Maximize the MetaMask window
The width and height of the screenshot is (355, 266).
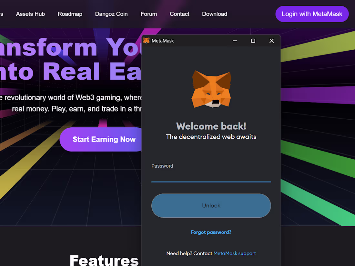tap(253, 41)
